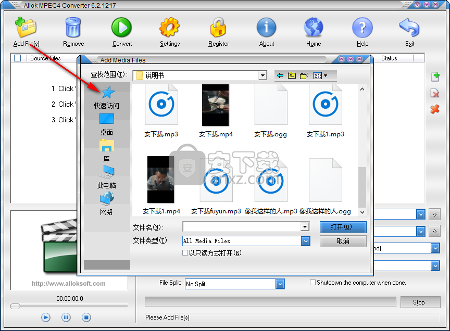
Task: Expand the second dropdown right of the dialog
Action: tap(420, 231)
